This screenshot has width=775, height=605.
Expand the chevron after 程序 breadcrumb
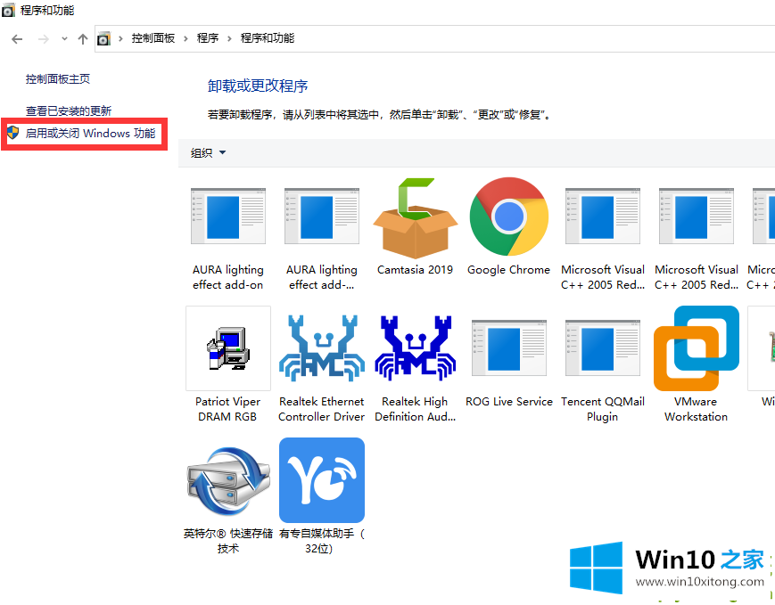click(229, 38)
